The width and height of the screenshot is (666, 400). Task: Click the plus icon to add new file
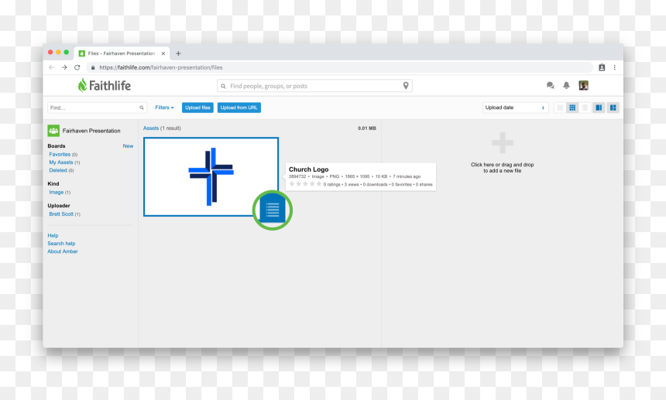[x=503, y=143]
